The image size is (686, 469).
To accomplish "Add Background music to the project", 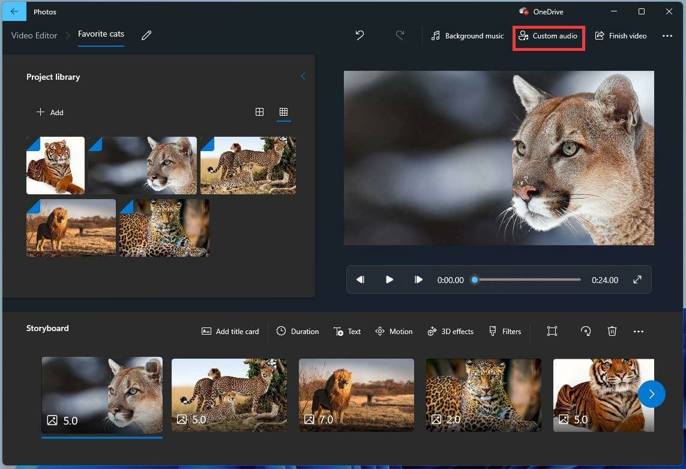I will point(467,35).
